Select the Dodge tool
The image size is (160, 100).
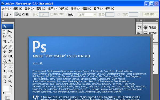[10, 61]
